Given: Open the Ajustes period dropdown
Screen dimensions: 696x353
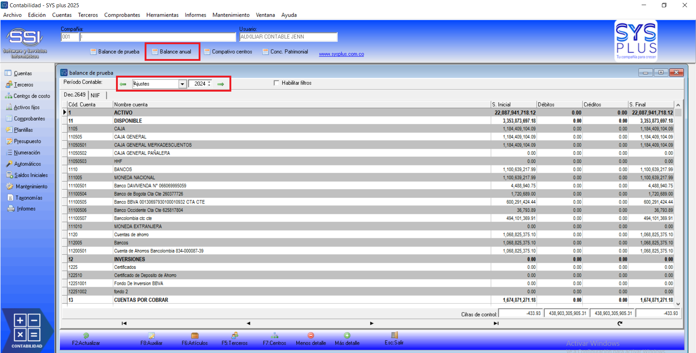Looking at the screenshot, I should pos(182,84).
